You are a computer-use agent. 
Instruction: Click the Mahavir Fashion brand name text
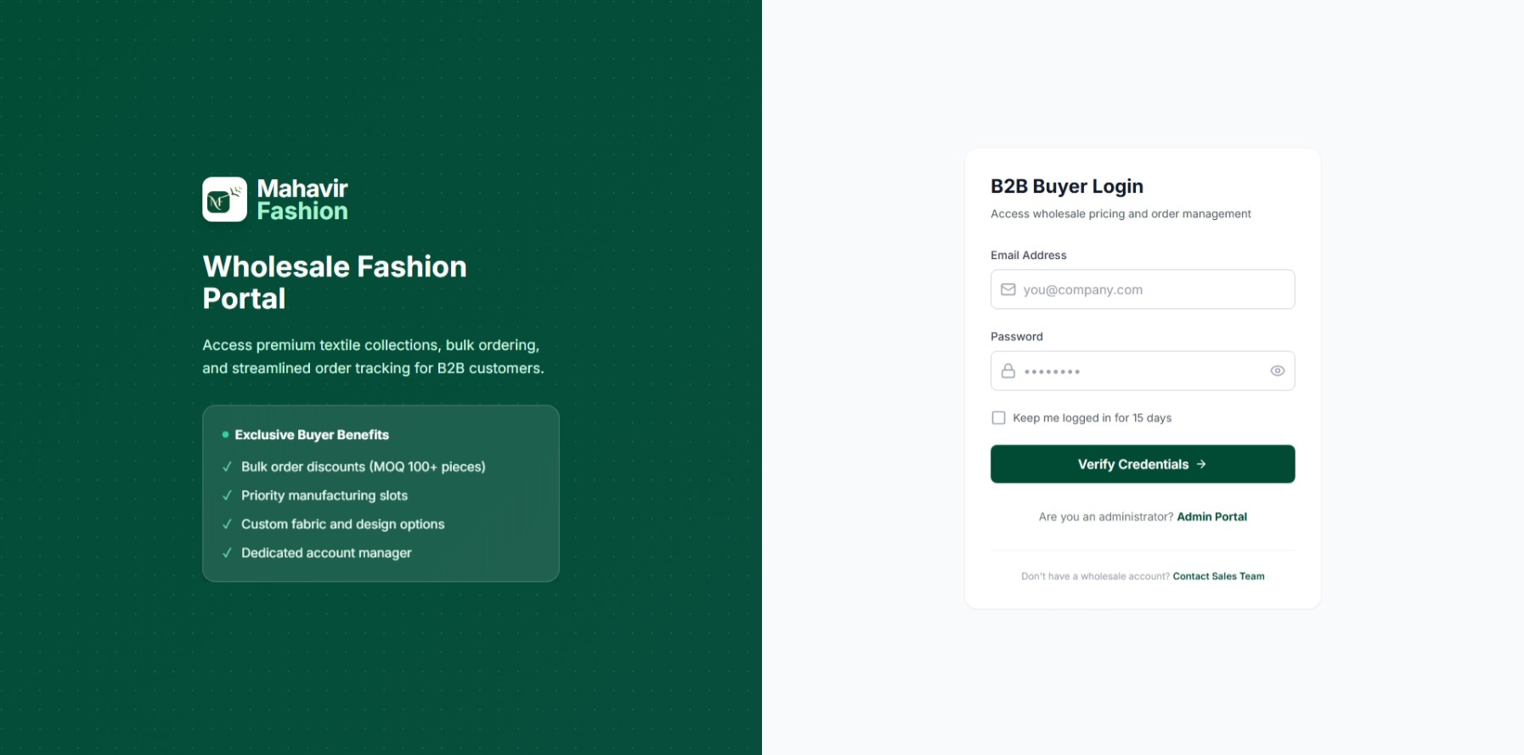coord(302,200)
